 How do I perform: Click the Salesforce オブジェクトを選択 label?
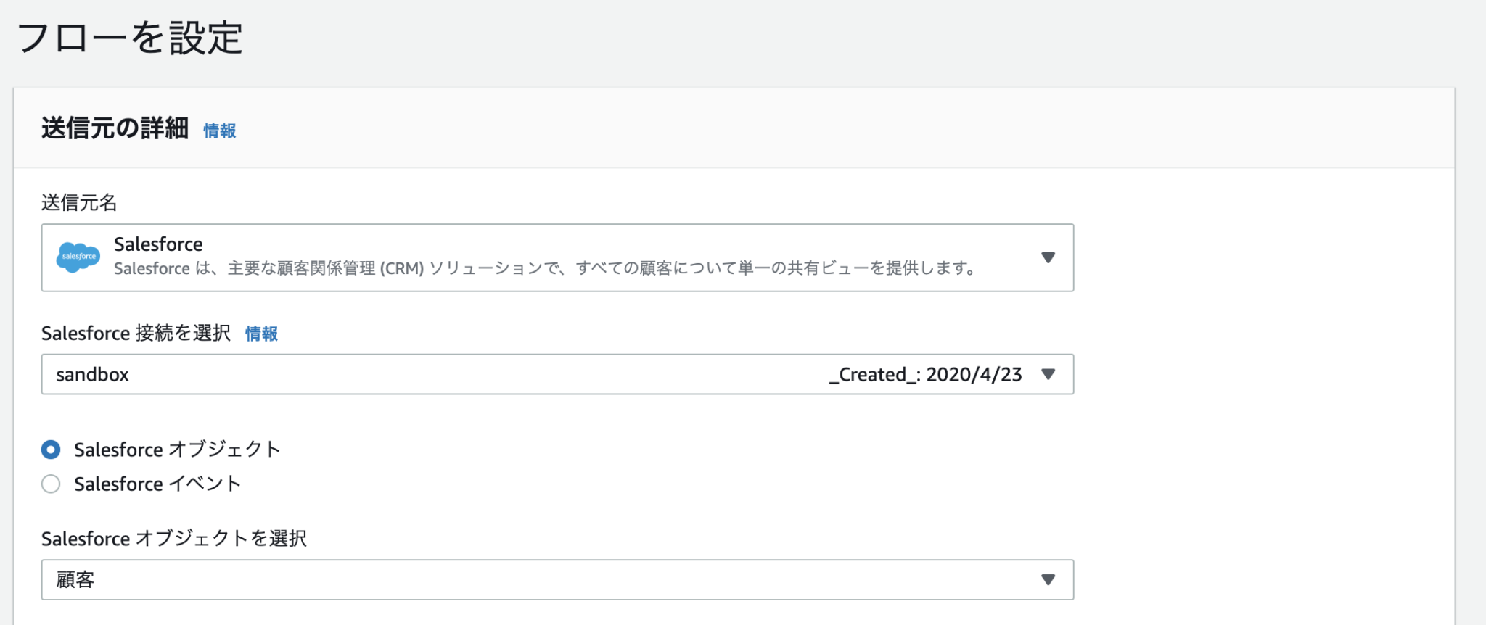175,538
